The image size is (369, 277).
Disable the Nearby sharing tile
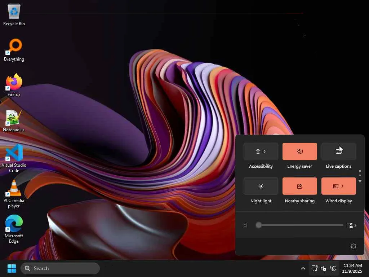coord(299,186)
